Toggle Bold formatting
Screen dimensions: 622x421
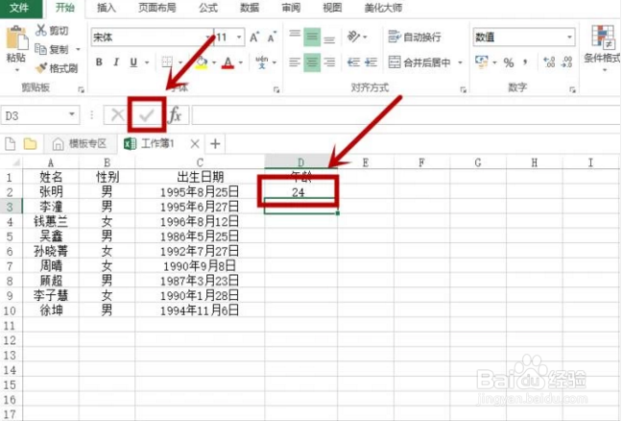click(99, 62)
